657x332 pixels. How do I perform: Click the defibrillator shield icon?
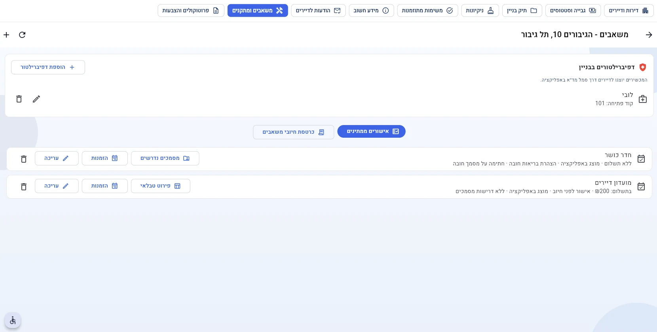click(643, 67)
